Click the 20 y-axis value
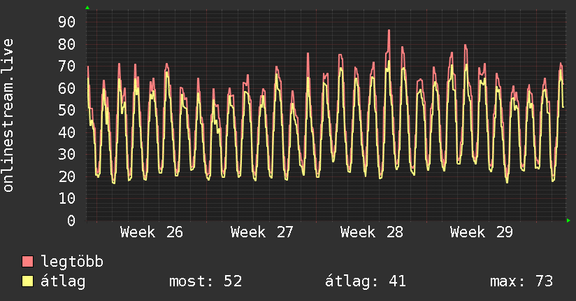 click(x=67, y=176)
